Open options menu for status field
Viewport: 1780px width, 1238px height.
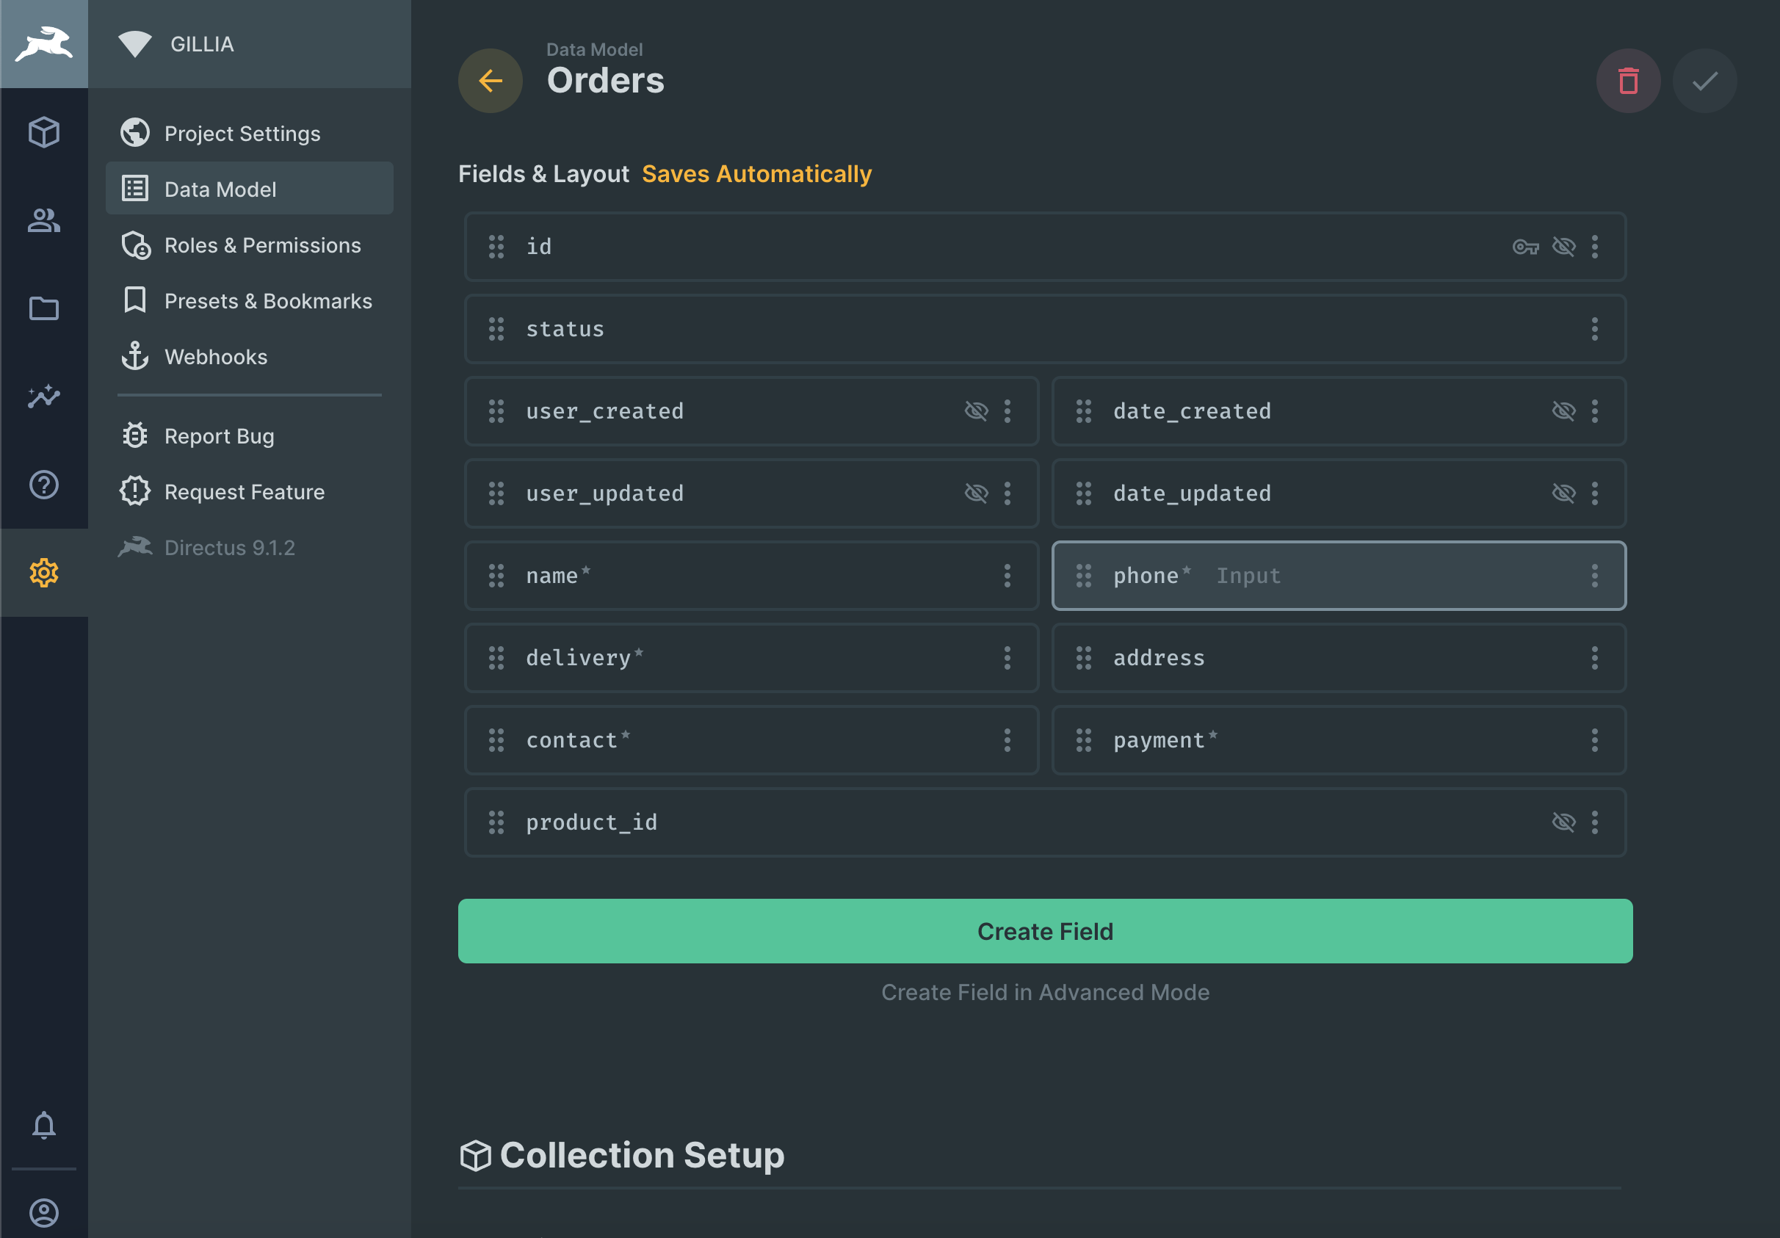(1594, 329)
